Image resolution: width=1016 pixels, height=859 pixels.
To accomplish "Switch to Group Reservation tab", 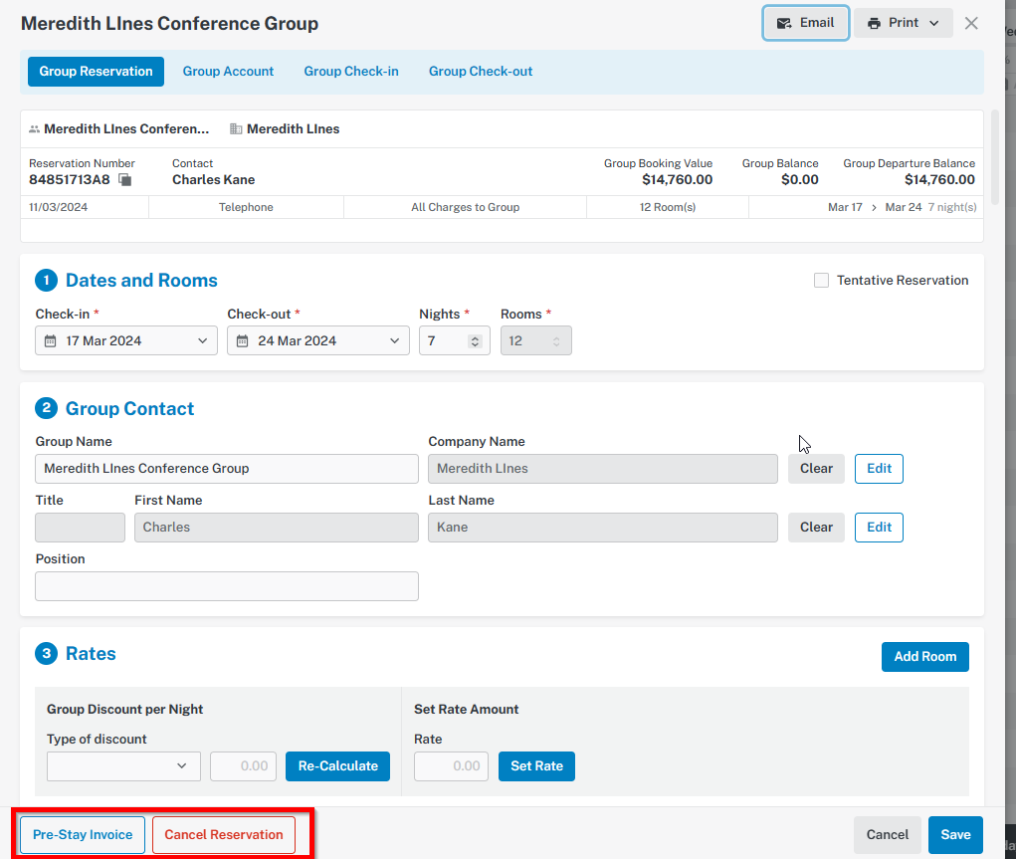I will coord(96,72).
